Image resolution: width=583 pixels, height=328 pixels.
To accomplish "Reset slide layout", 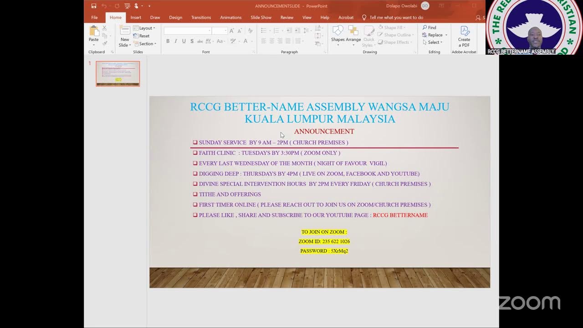I will (141, 36).
